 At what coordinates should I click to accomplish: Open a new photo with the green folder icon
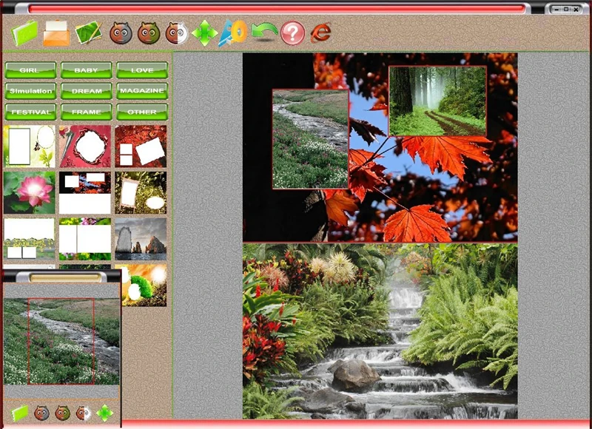tap(24, 33)
